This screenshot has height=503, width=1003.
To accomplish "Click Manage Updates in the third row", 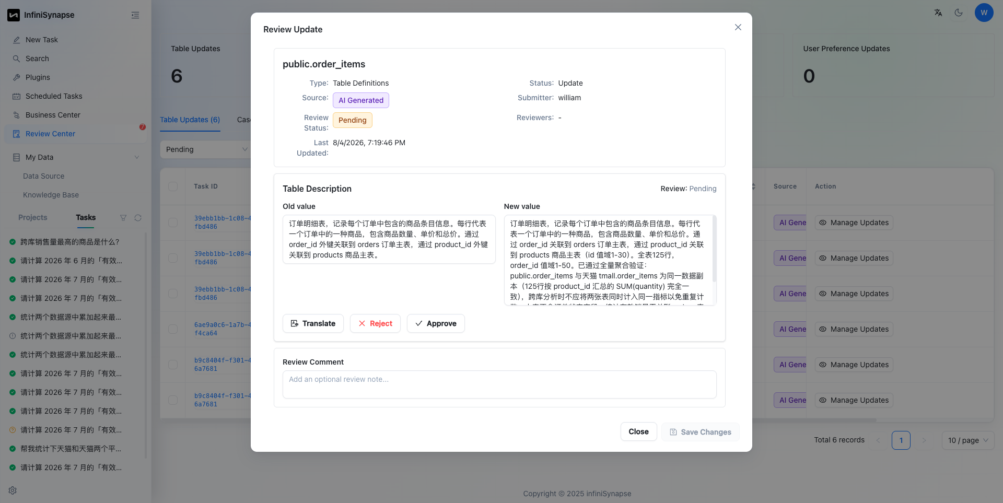I will tap(854, 294).
